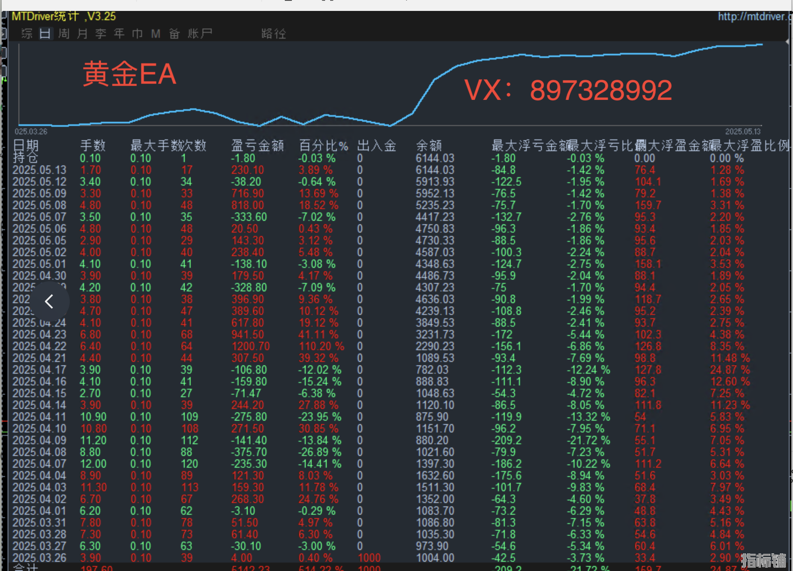Open the 备 notes tab

(x=175, y=33)
